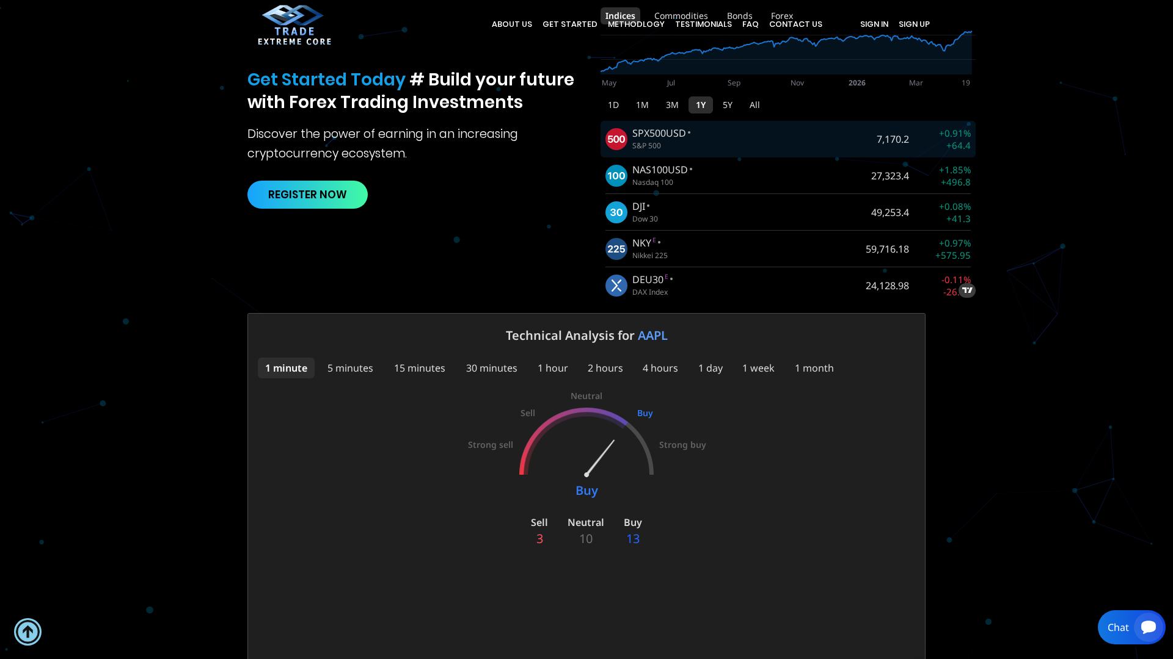Click the Buy count value 13
Screen dimensions: 1173x659
click(x=633, y=539)
